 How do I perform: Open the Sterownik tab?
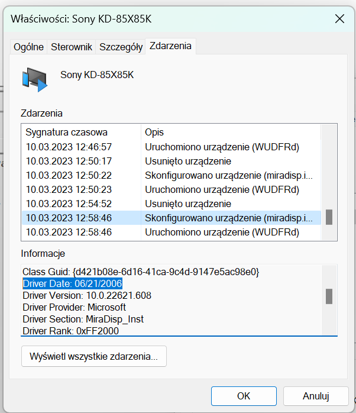72,47
